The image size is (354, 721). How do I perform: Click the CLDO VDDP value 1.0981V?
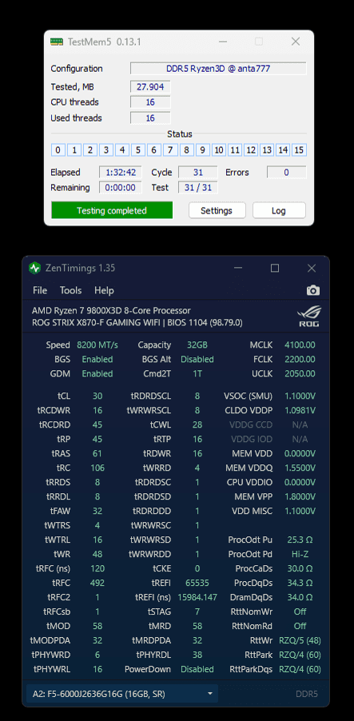(x=300, y=410)
